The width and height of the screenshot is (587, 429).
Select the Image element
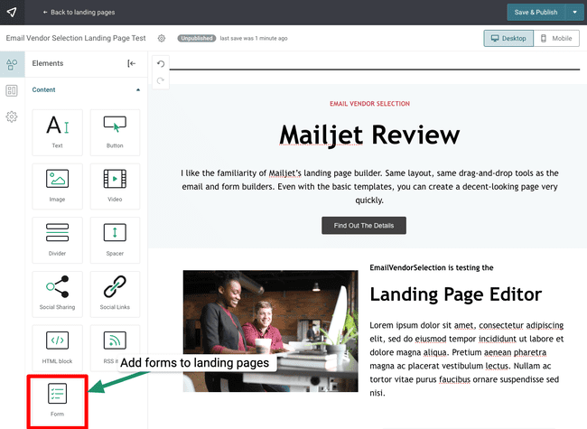[57, 186]
